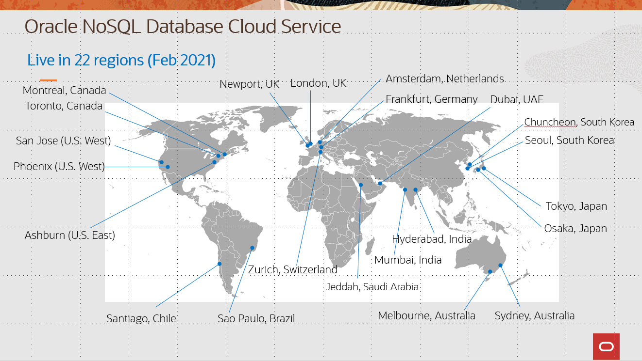Click the map dot for Dubai, UAE
This screenshot has height=361, width=642.
[x=380, y=184]
